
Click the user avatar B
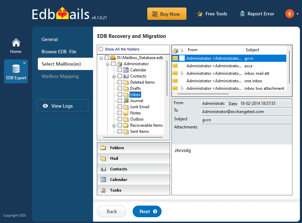[289, 14]
